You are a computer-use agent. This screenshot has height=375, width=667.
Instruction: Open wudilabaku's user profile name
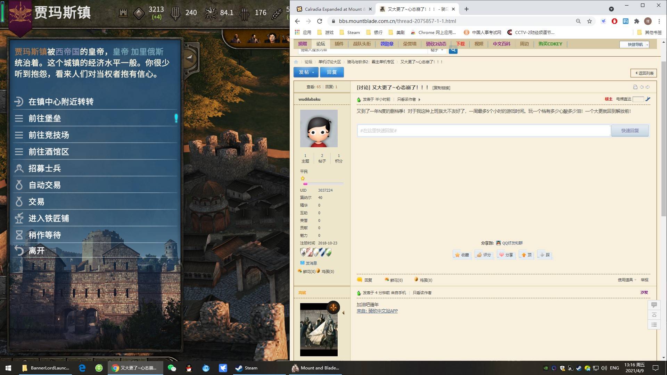point(309,99)
